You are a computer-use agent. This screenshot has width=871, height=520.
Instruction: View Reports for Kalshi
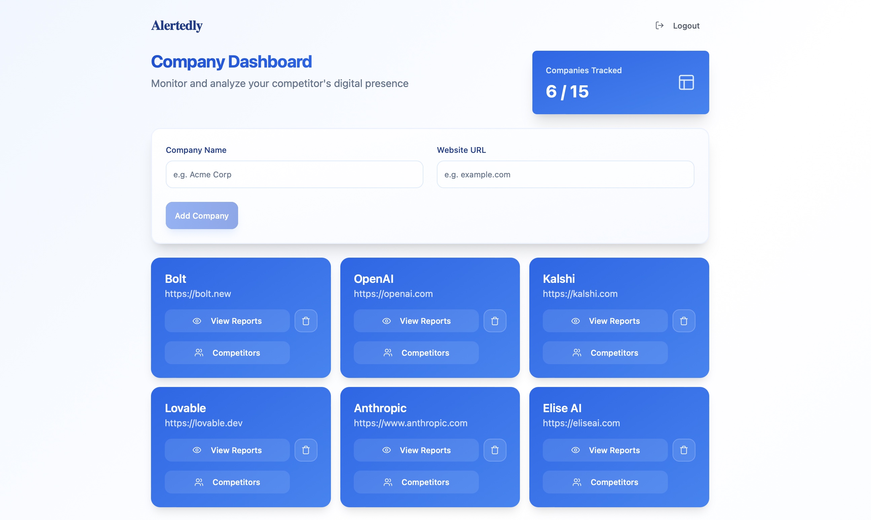(x=605, y=320)
